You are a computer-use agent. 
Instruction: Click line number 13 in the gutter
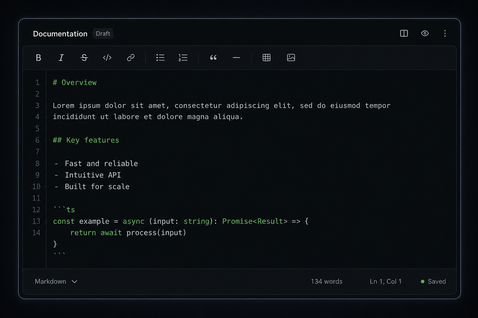coord(36,221)
